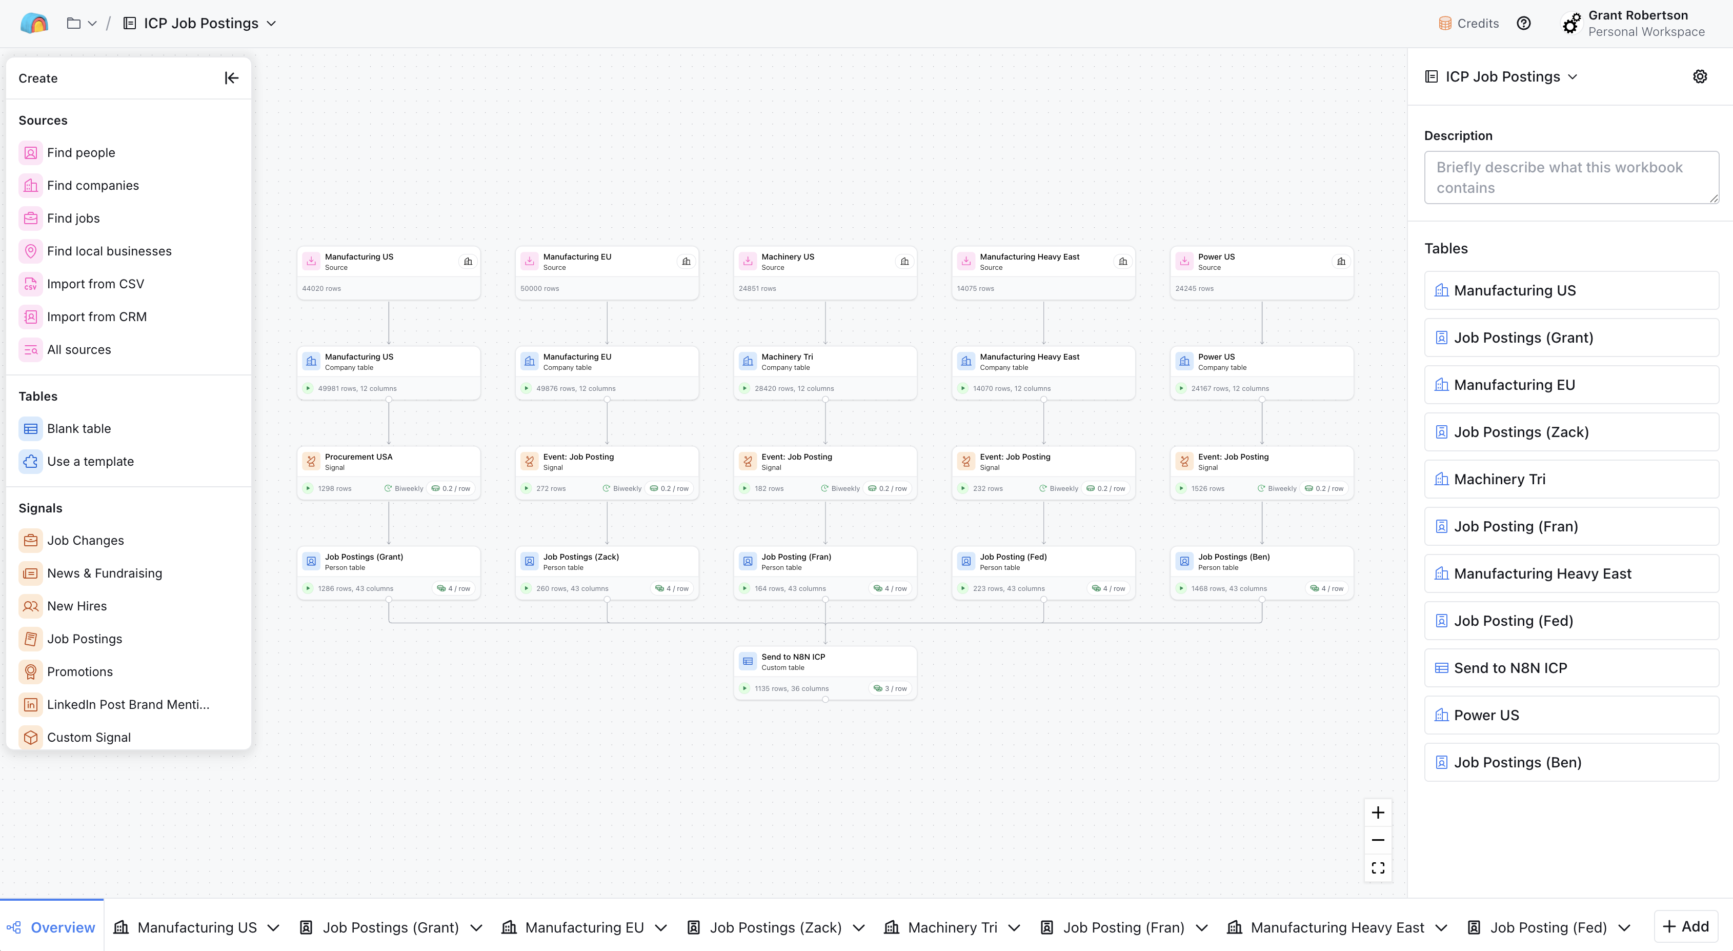Click the Add button in the tab bar
Viewport: 1733px width, 951px height.
[1685, 927]
